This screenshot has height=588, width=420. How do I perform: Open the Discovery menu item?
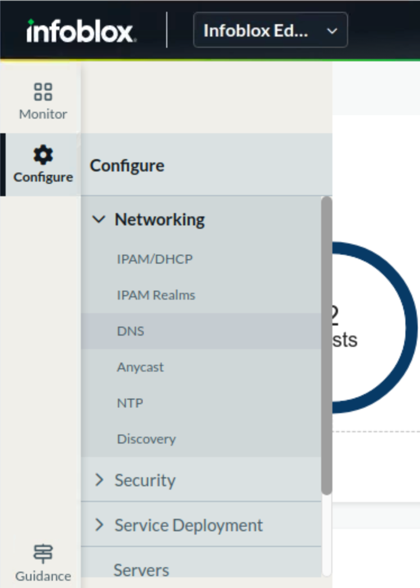pos(146,439)
